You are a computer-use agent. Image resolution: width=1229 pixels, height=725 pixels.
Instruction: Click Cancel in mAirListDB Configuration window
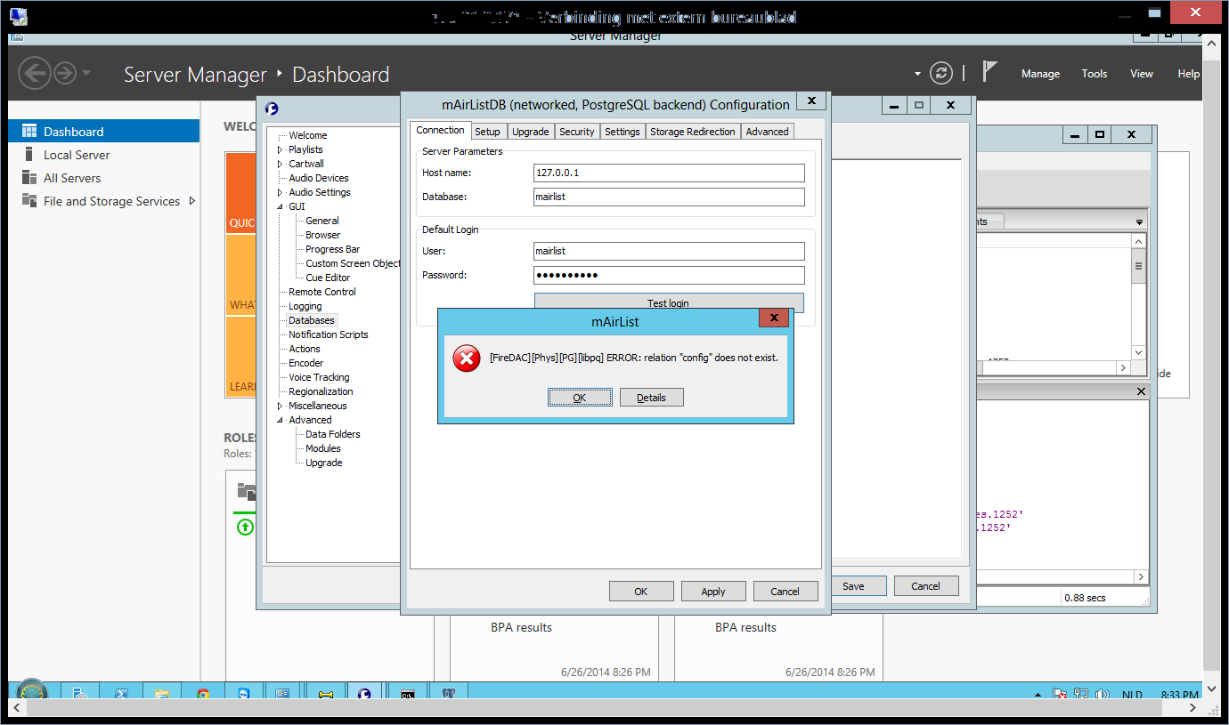tap(785, 591)
